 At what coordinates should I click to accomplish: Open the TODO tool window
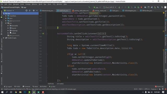(17, 86)
